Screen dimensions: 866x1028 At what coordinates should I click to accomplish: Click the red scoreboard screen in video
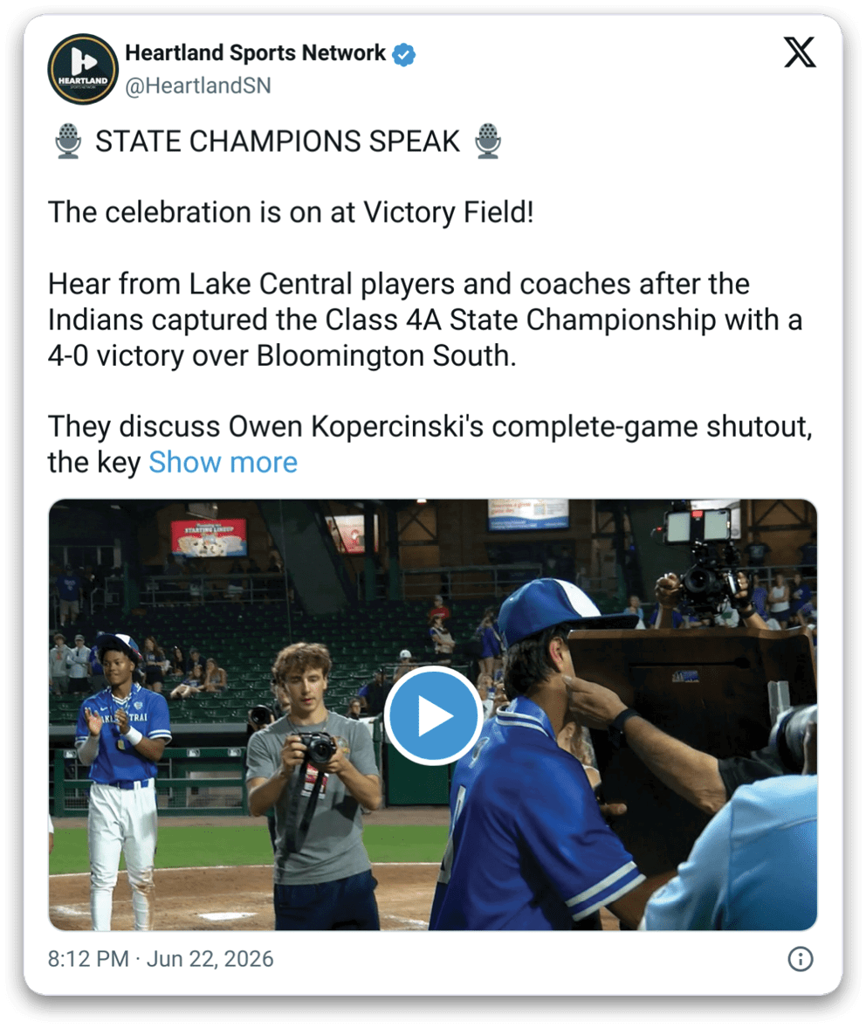click(x=209, y=538)
